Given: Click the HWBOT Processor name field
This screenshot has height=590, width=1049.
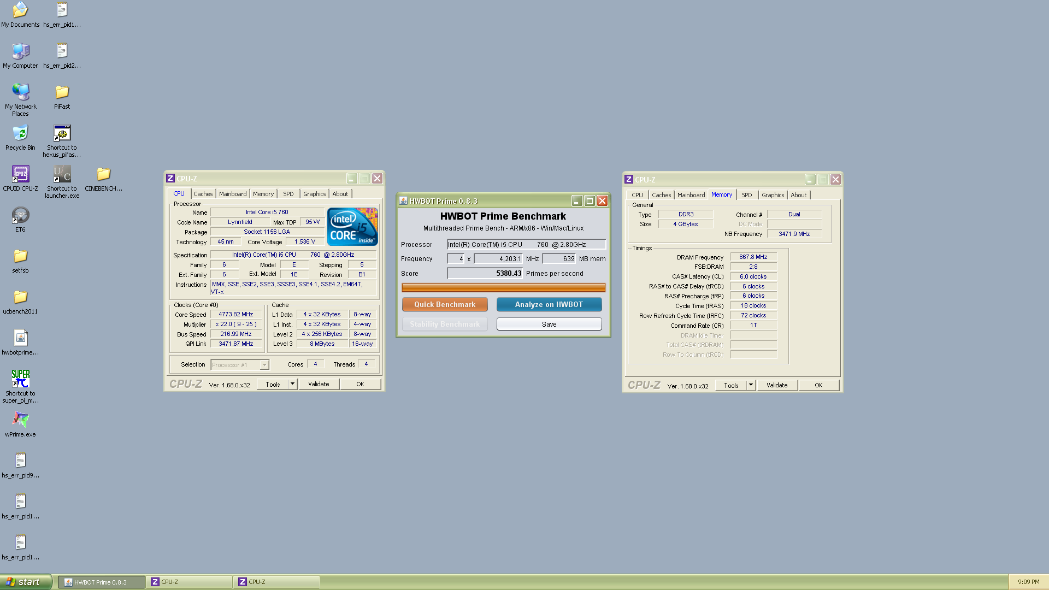Looking at the screenshot, I should 527,244.
